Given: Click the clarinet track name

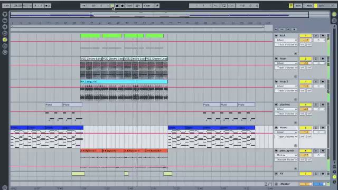Looking at the screenshot, I should [285, 104].
